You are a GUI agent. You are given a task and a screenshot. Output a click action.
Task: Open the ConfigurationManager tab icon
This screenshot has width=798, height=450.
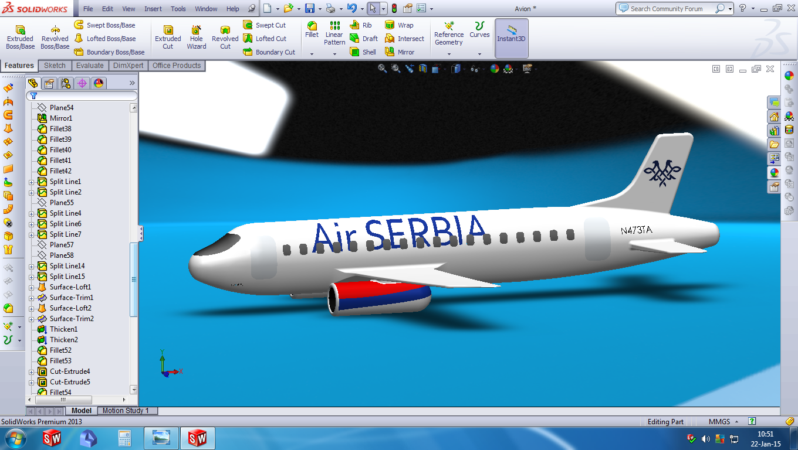(66, 83)
